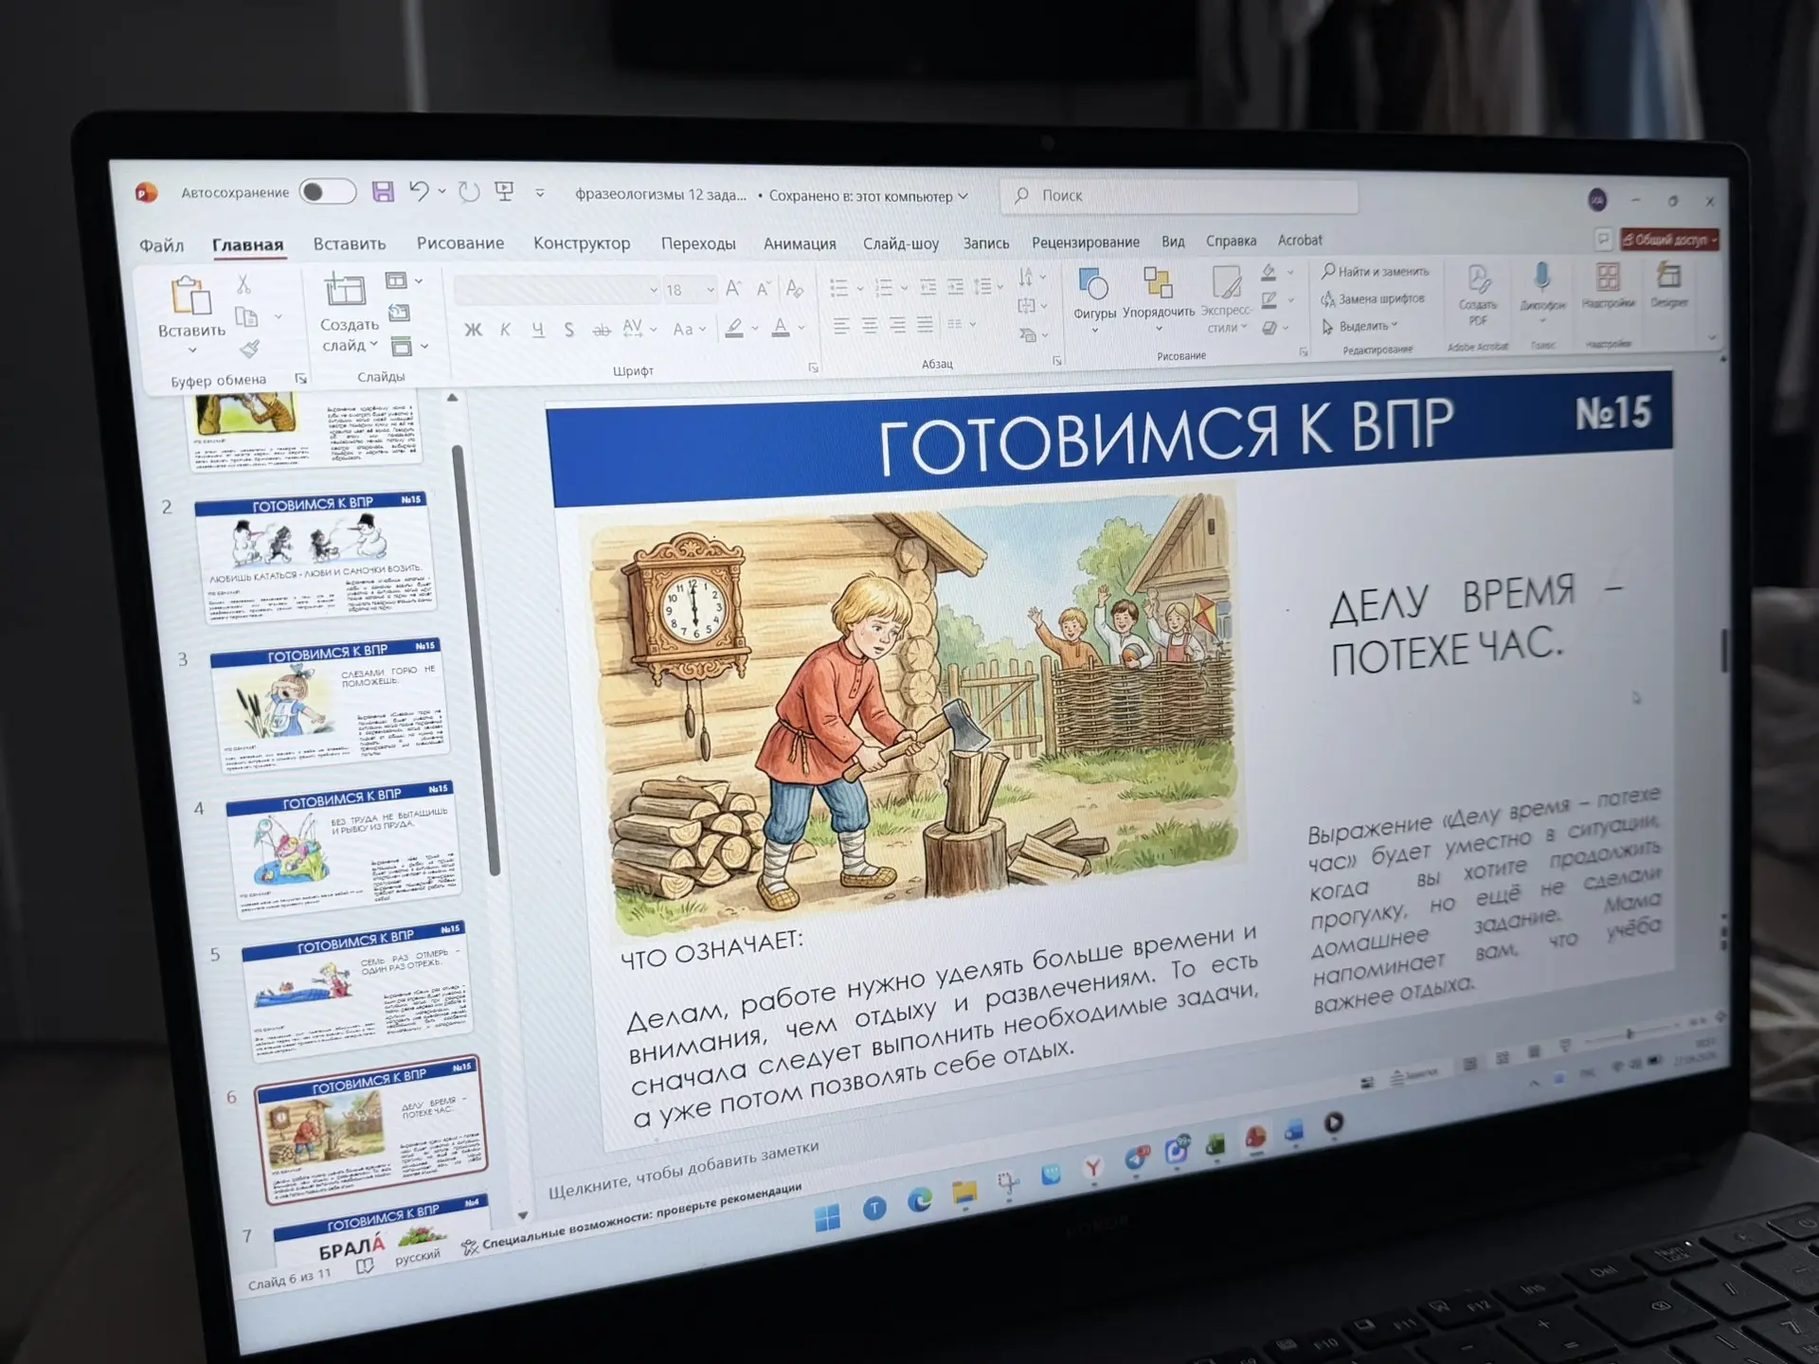Click the Format Painter brush icon
This screenshot has height=1364, width=1819.
click(249, 349)
